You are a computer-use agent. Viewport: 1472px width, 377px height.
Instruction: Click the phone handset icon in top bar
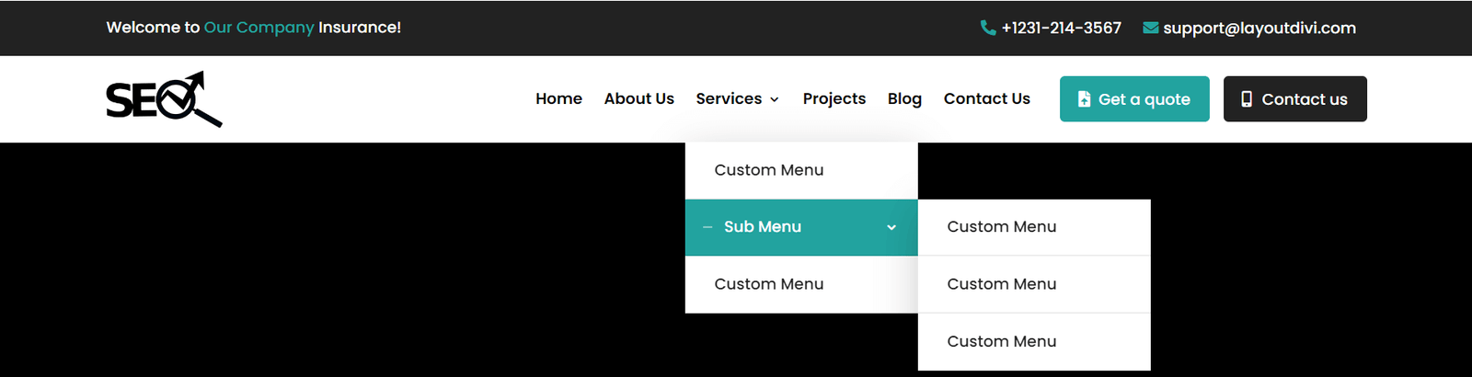988,28
